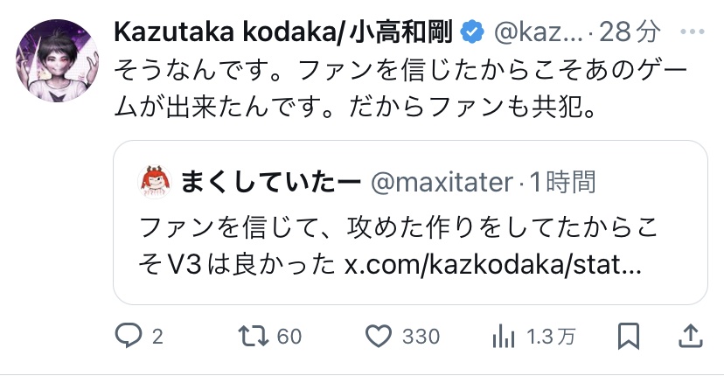The width and height of the screenshot is (724, 376).
Task: Click the reply speech bubble icon
Action: point(128,335)
